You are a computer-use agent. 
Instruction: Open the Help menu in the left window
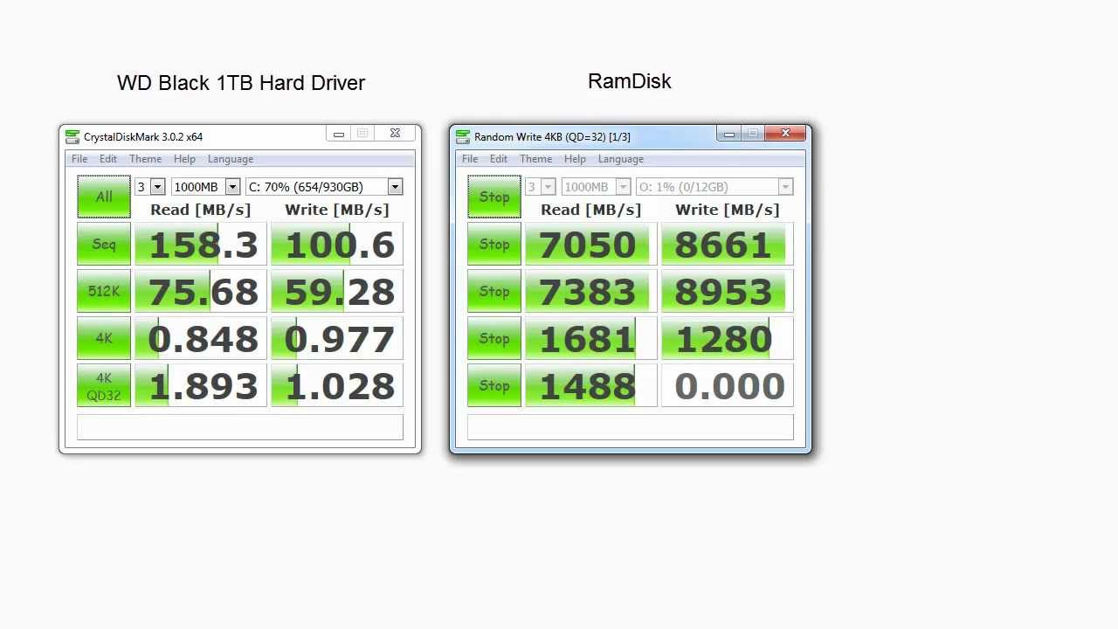click(184, 159)
